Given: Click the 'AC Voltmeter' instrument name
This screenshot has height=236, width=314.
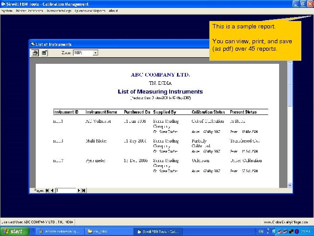Looking at the screenshot, I should coord(98,121).
